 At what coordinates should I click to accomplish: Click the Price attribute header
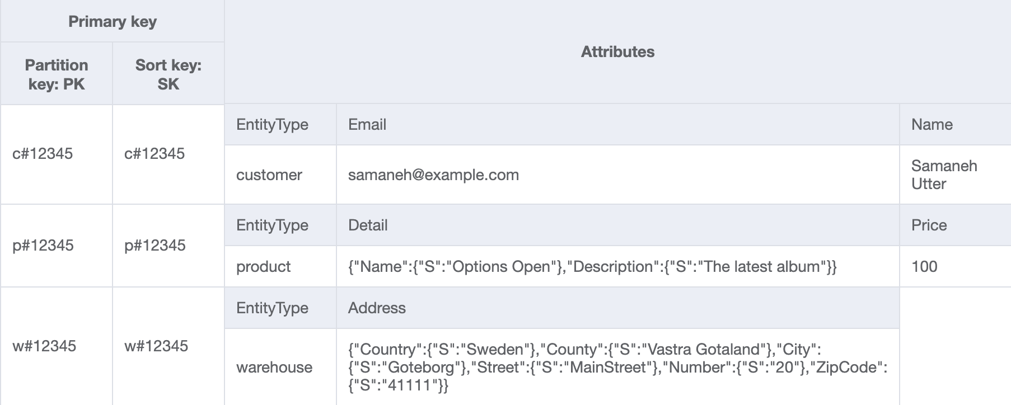coord(929,225)
